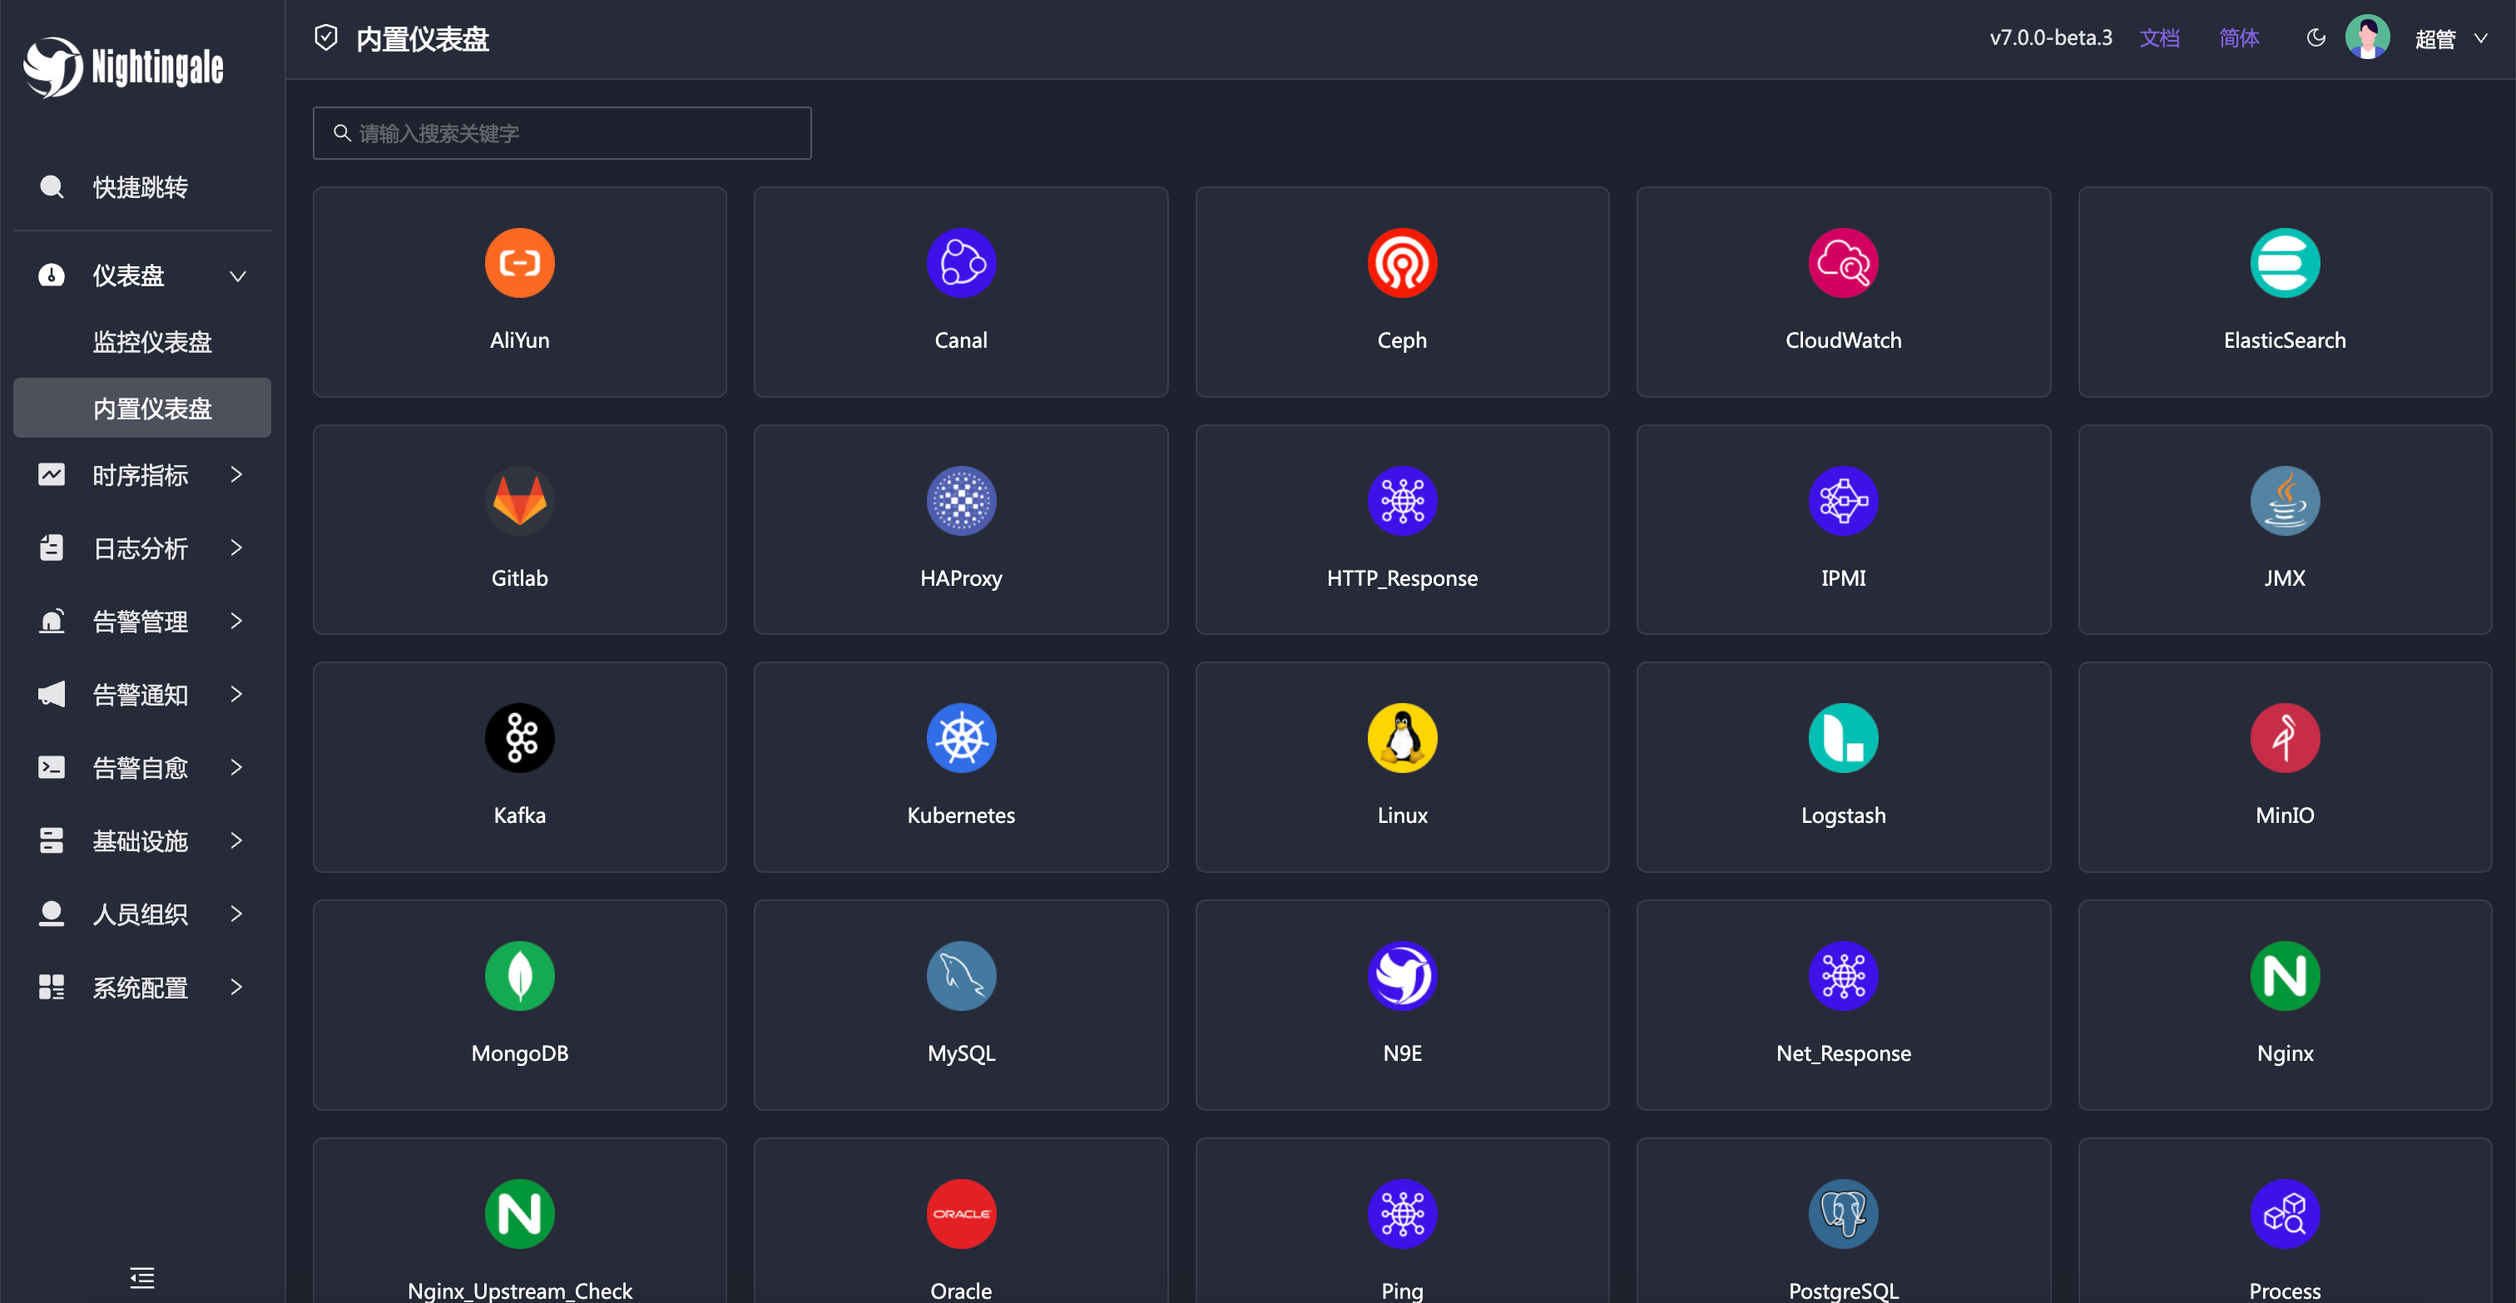Open the Gitlab fox icon card

(x=518, y=501)
